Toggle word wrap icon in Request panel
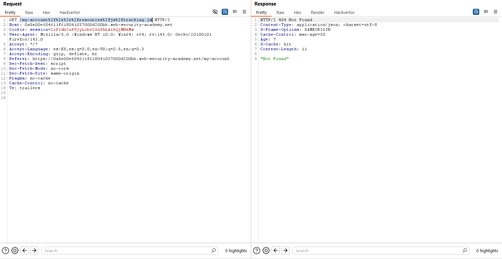This screenshot has height=259, width=502. click(225, 12)
